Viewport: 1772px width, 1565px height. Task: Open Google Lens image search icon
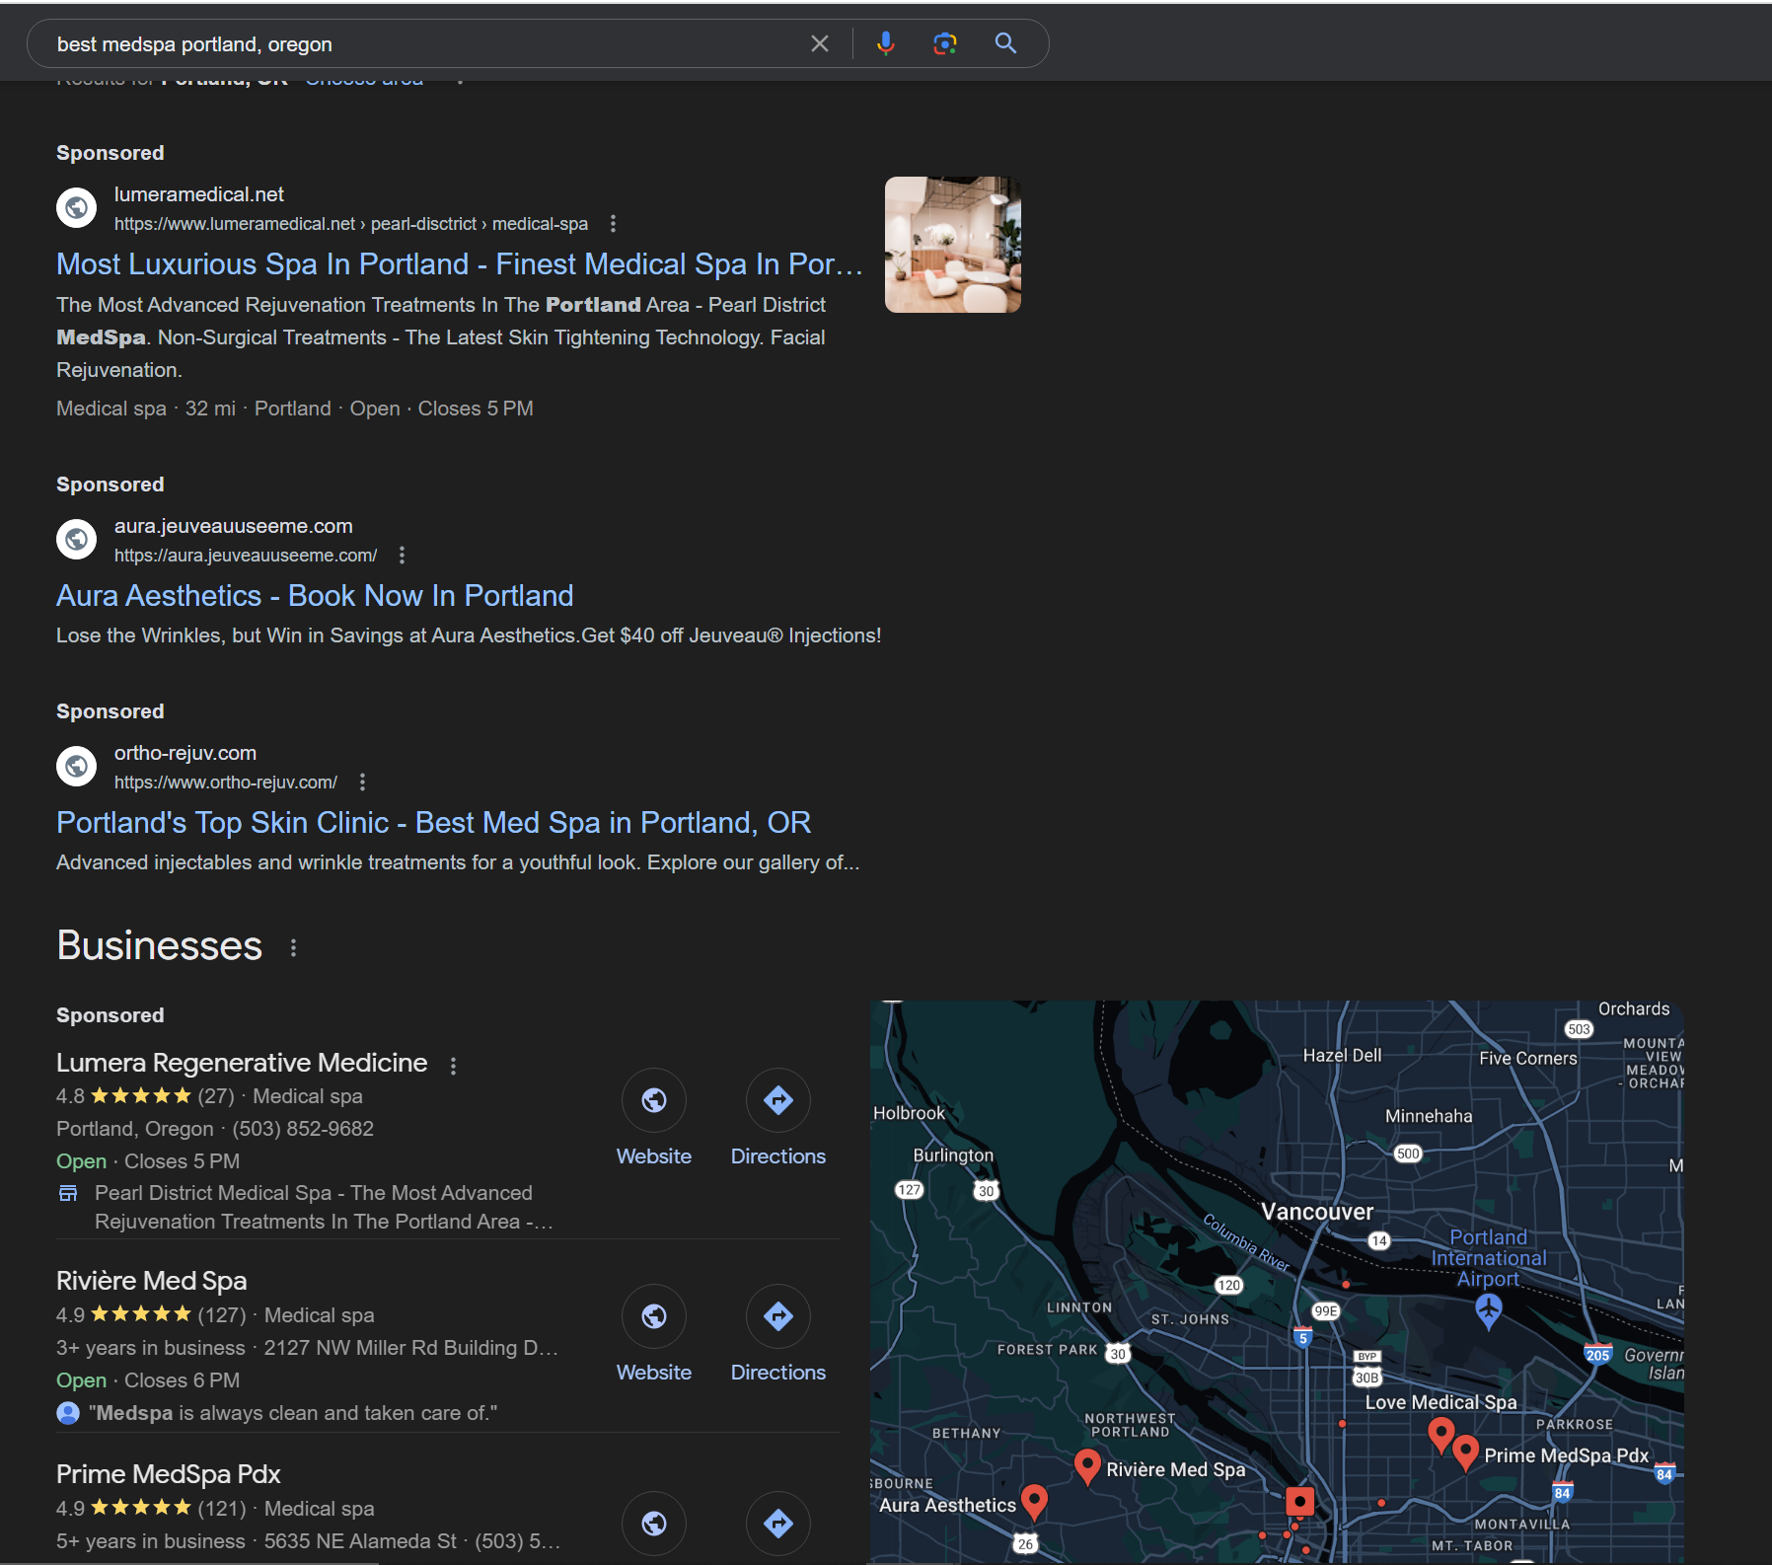(945, 43)
